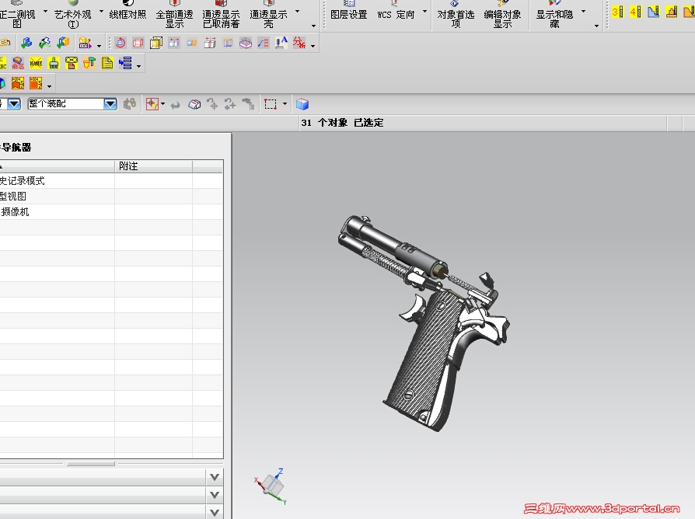Viewport: 695px width, 519px height.
Task: Click the selection filter crosshair icon
Action: tap(152, 105)
